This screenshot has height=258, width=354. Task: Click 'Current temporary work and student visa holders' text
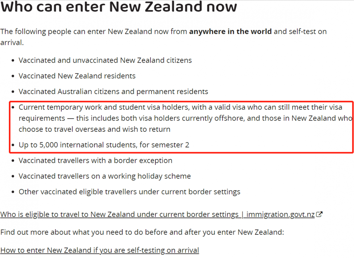104,107
